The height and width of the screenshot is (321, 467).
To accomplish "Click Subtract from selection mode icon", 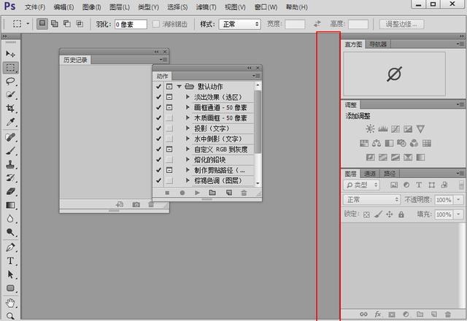I will click(x=67, y=24).
